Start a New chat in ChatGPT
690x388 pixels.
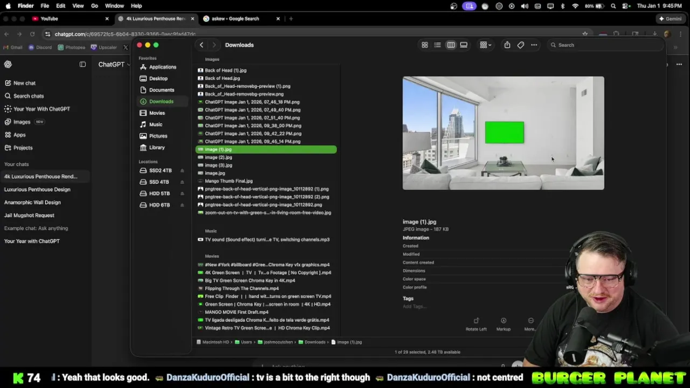pos(20,83)
